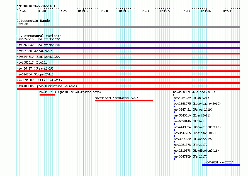Click the red bar under nsv4188386
The height and width of the screenshot is (176, 248).
pyautogui.click(x=128, y=89)
